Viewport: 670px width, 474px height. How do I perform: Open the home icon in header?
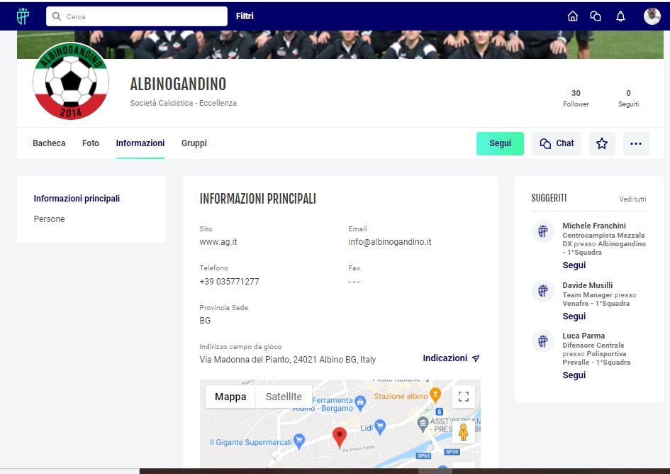[573, 16]
